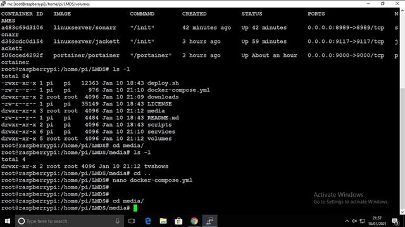The image size is (405, 227).
Task: Close the terminal window
Action: tap(397, 4)
